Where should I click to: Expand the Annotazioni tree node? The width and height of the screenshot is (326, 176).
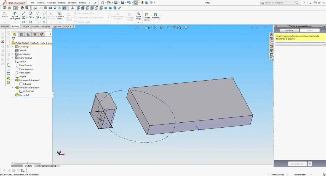click(x=13, y=54)
